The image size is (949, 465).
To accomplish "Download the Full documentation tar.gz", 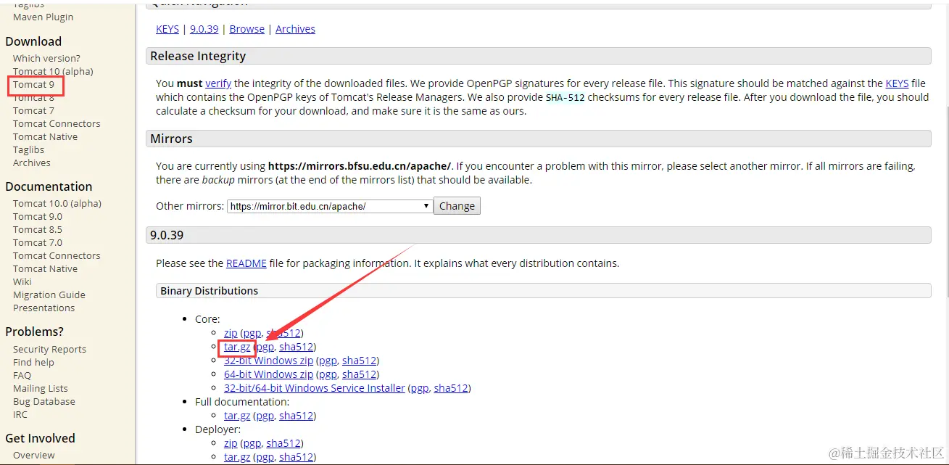I will (x=237, y=416).
